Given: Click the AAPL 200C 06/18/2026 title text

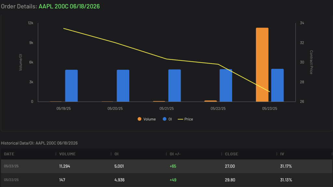Looking at the screenshot, I should point(69,6).
